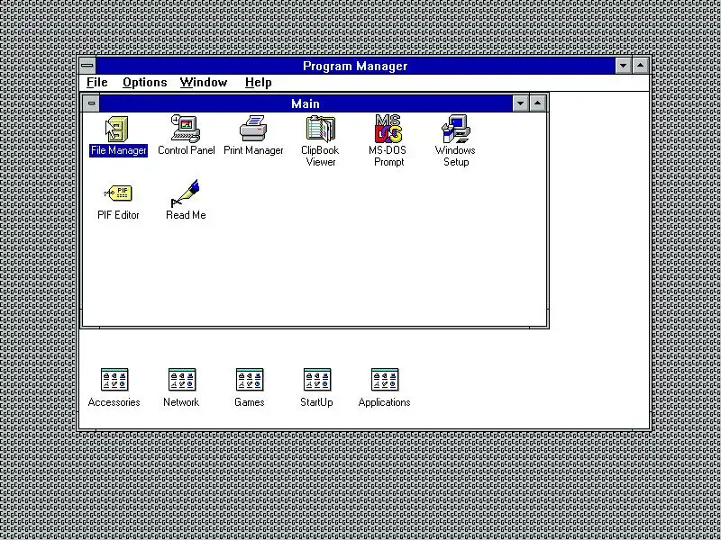
Task: Click the Read Me label text
Action: pyautogui.click(x=186, y=215)
